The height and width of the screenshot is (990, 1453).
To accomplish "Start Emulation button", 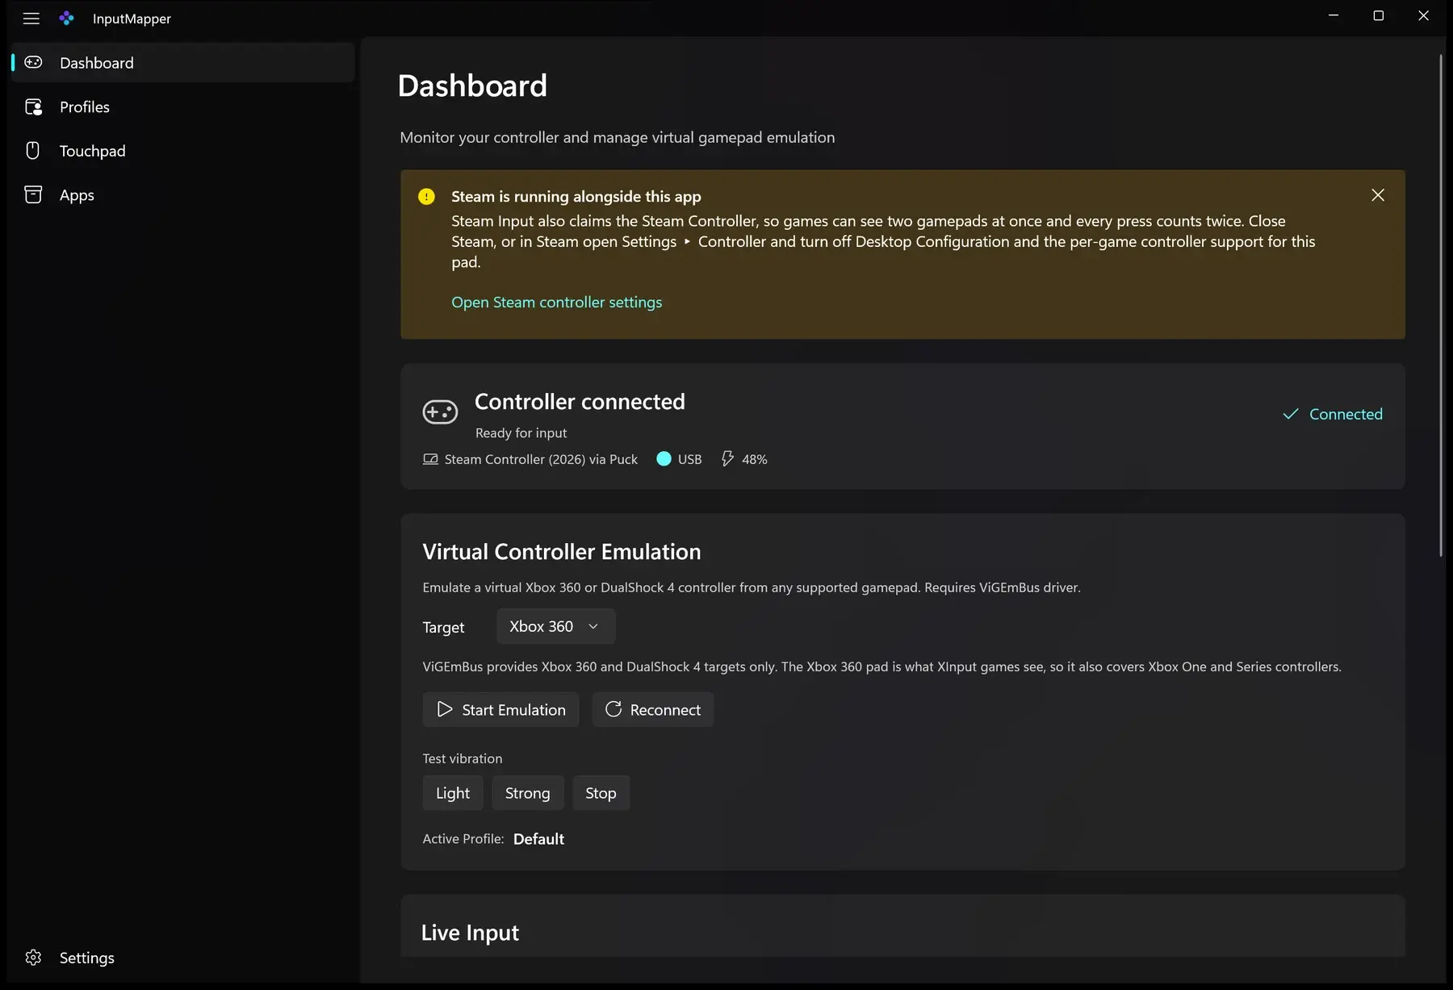I will 500,709.
